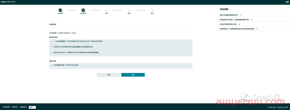
Task: Click the checkmark beside 一个有效的银行账号
Action: coord(51,41)
